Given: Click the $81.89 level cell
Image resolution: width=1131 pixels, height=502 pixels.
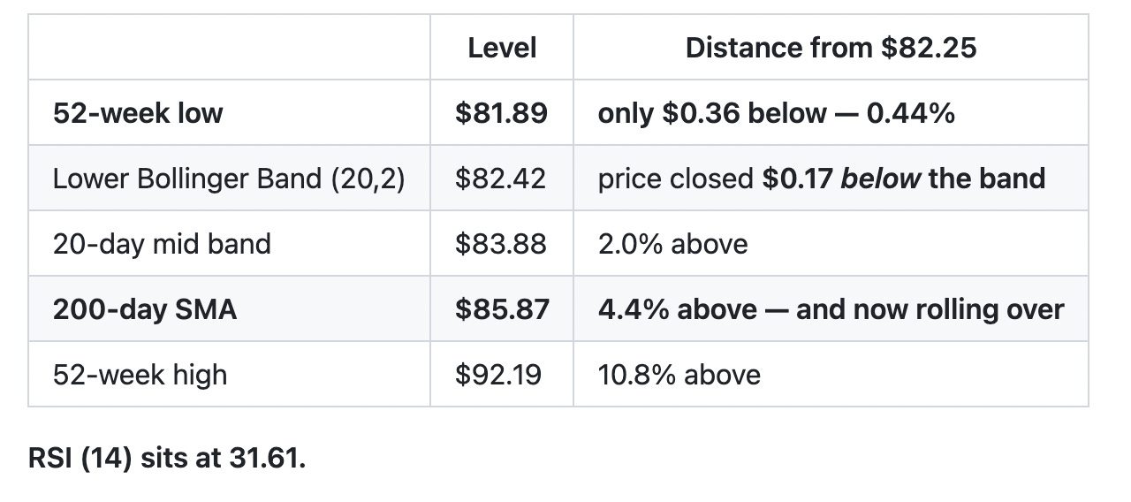Looking at the screenshot, I should click(501, 113).
